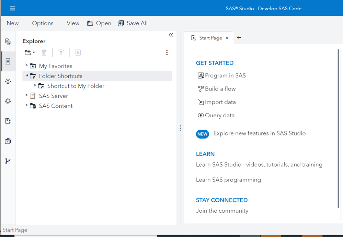Add a new tab with plus button
Viewport: 343px width, 237px height.
(x=239, y=38)
